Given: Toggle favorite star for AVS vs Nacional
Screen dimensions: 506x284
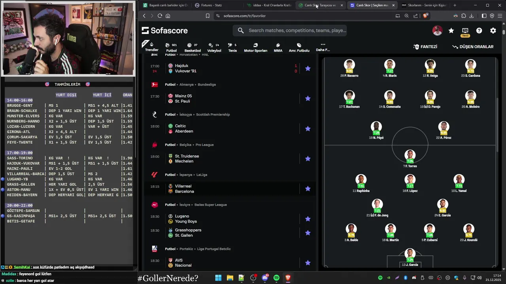Looking at the screenshot, I should 308,263.
